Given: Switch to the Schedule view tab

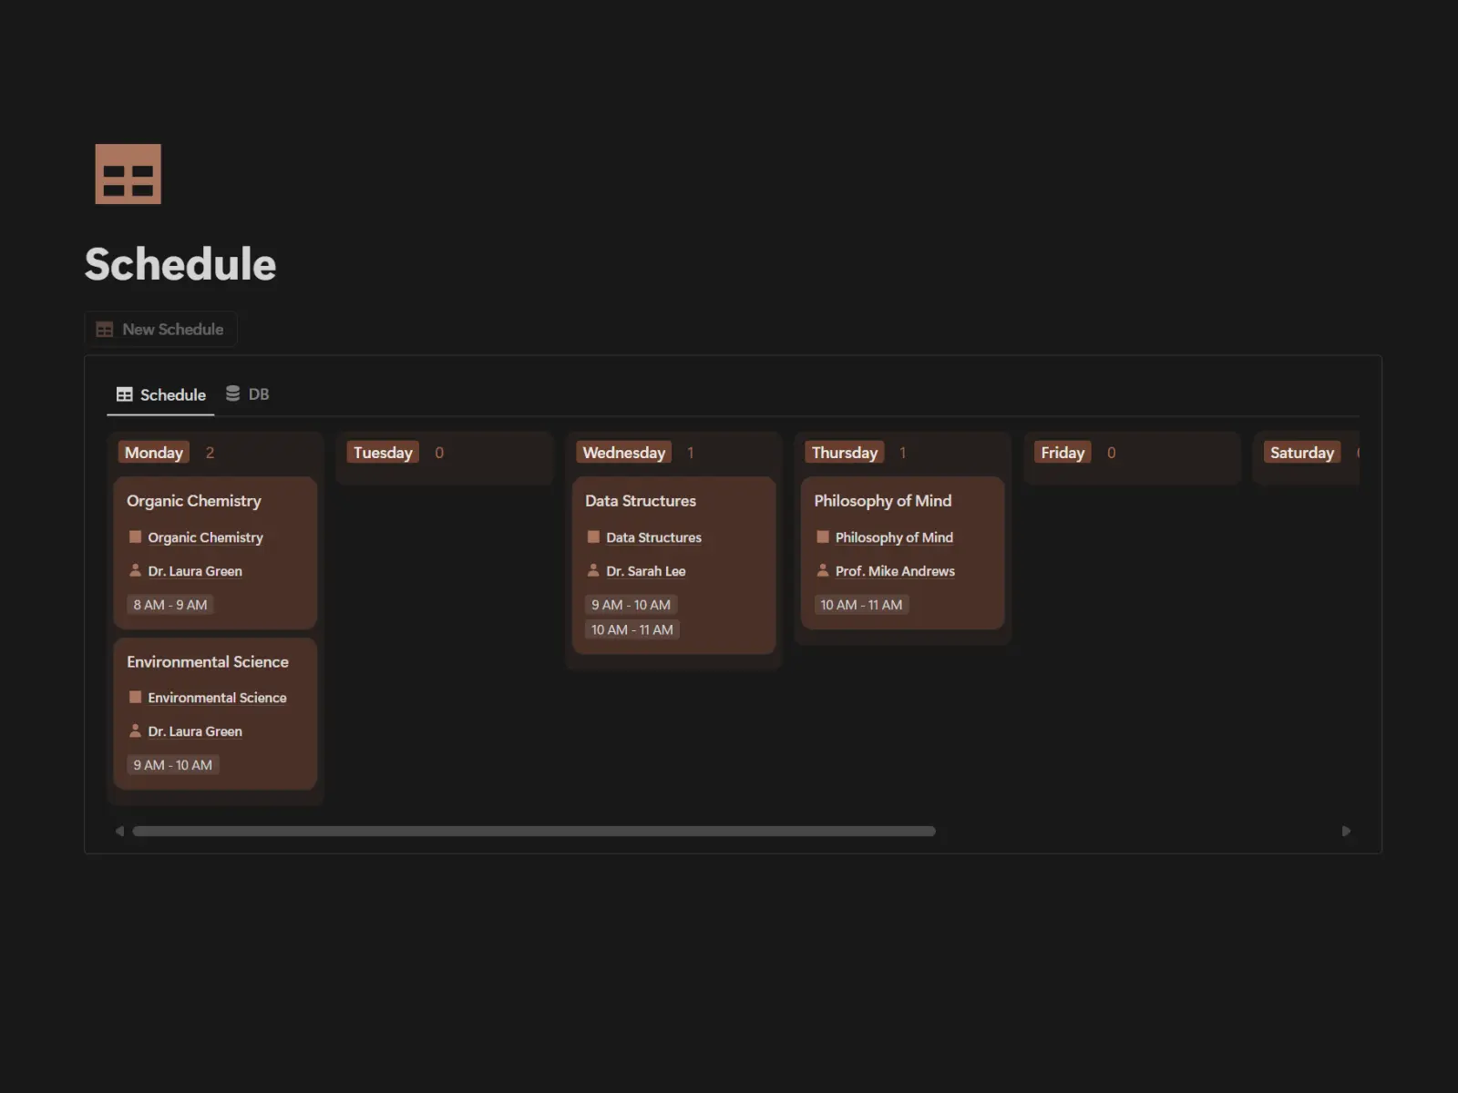Looking at the screenshot, I should pos(161,394).
